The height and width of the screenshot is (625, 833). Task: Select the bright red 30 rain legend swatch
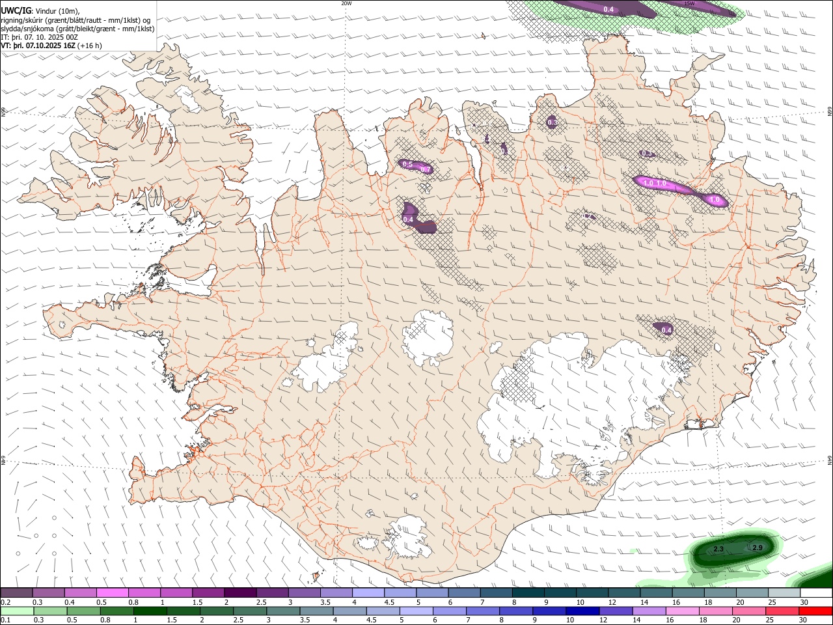coord(815,611)
